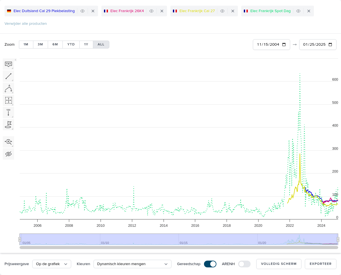Select the 123 arrow label tool
Image resolution: width=341 pixels, height=275 pixels.
(8, 113)
